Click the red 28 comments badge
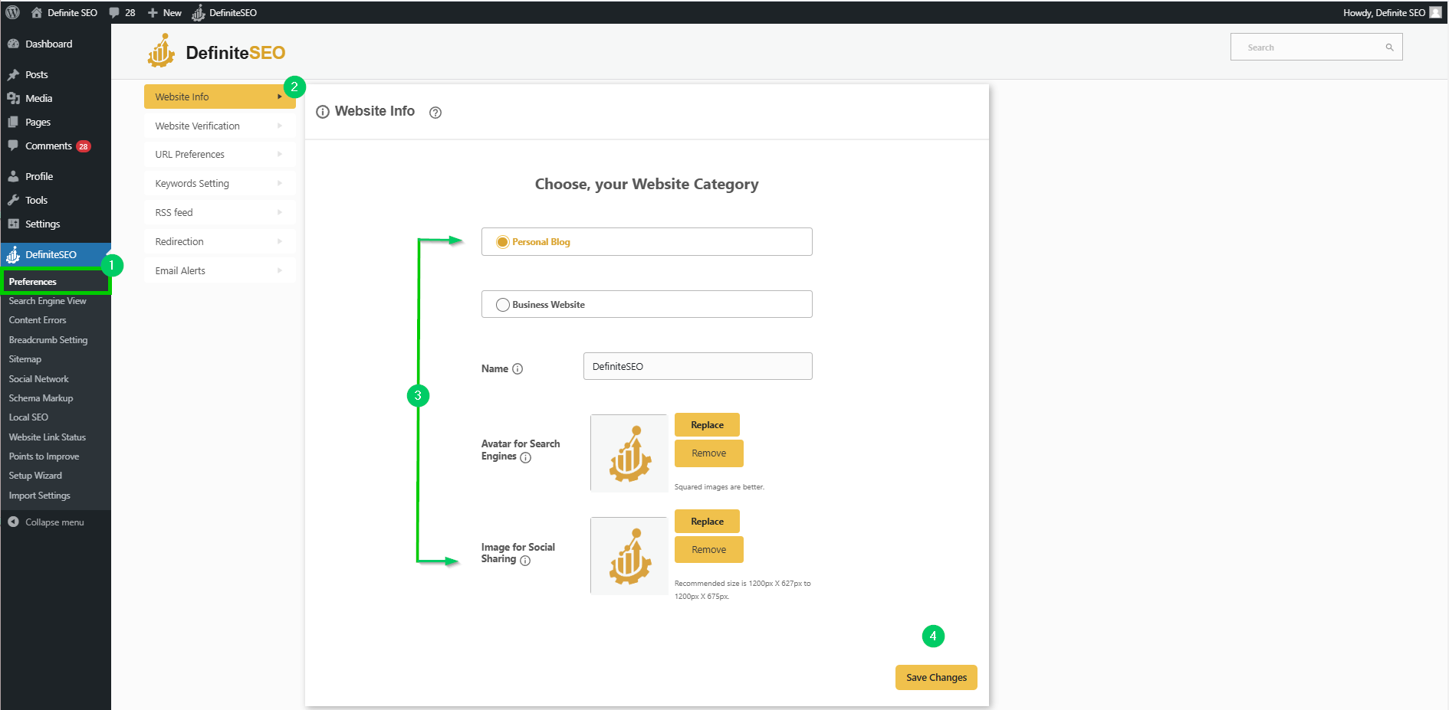Viewport: 1449px width, 710px height. [83, 146]
